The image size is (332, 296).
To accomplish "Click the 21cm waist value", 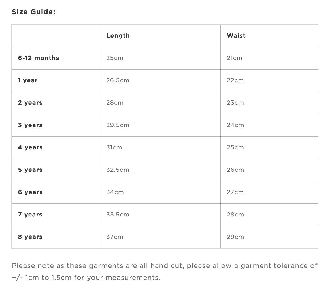I will pos(234,58).
